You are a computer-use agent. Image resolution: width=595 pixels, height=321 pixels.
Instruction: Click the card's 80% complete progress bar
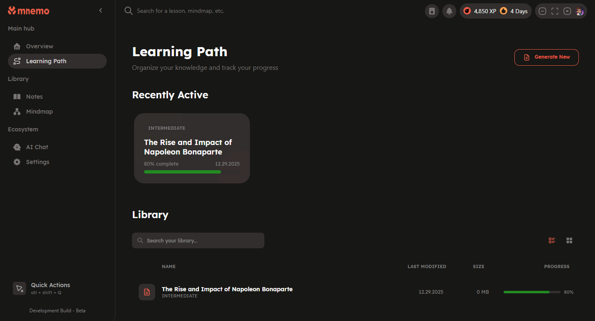(192, 172)
